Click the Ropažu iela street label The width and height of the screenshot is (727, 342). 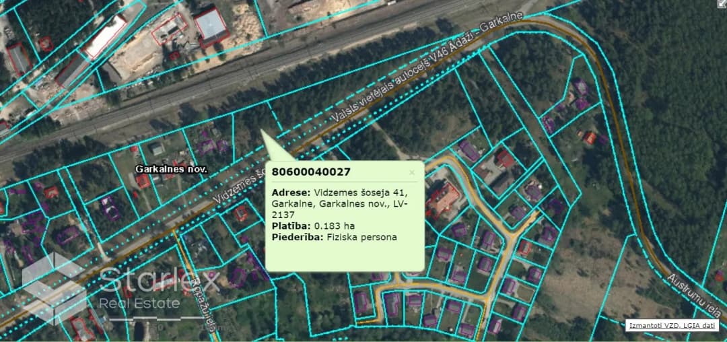point(205,307)
